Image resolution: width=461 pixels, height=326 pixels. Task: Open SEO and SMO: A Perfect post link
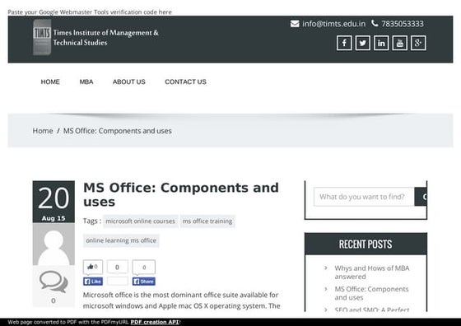(x=372, y=310)
